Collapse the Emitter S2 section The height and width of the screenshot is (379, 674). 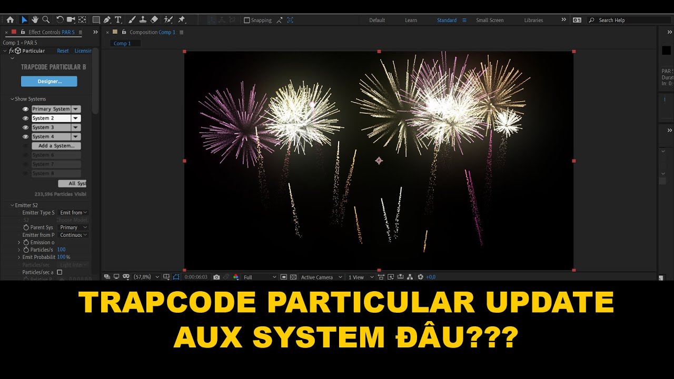[x=12, y=205]
